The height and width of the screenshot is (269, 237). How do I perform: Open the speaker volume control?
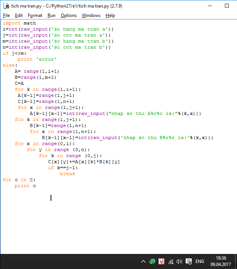tap(179, 261)
